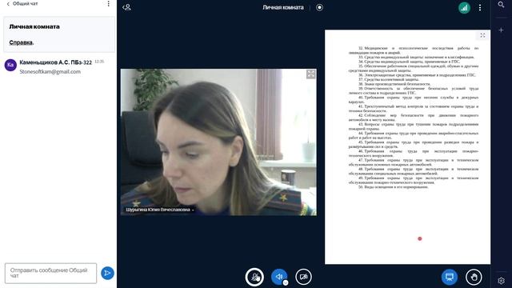Screen dimensions: 512x288
Task: Start screen sharing with monitor button
Action: (450, 277)
